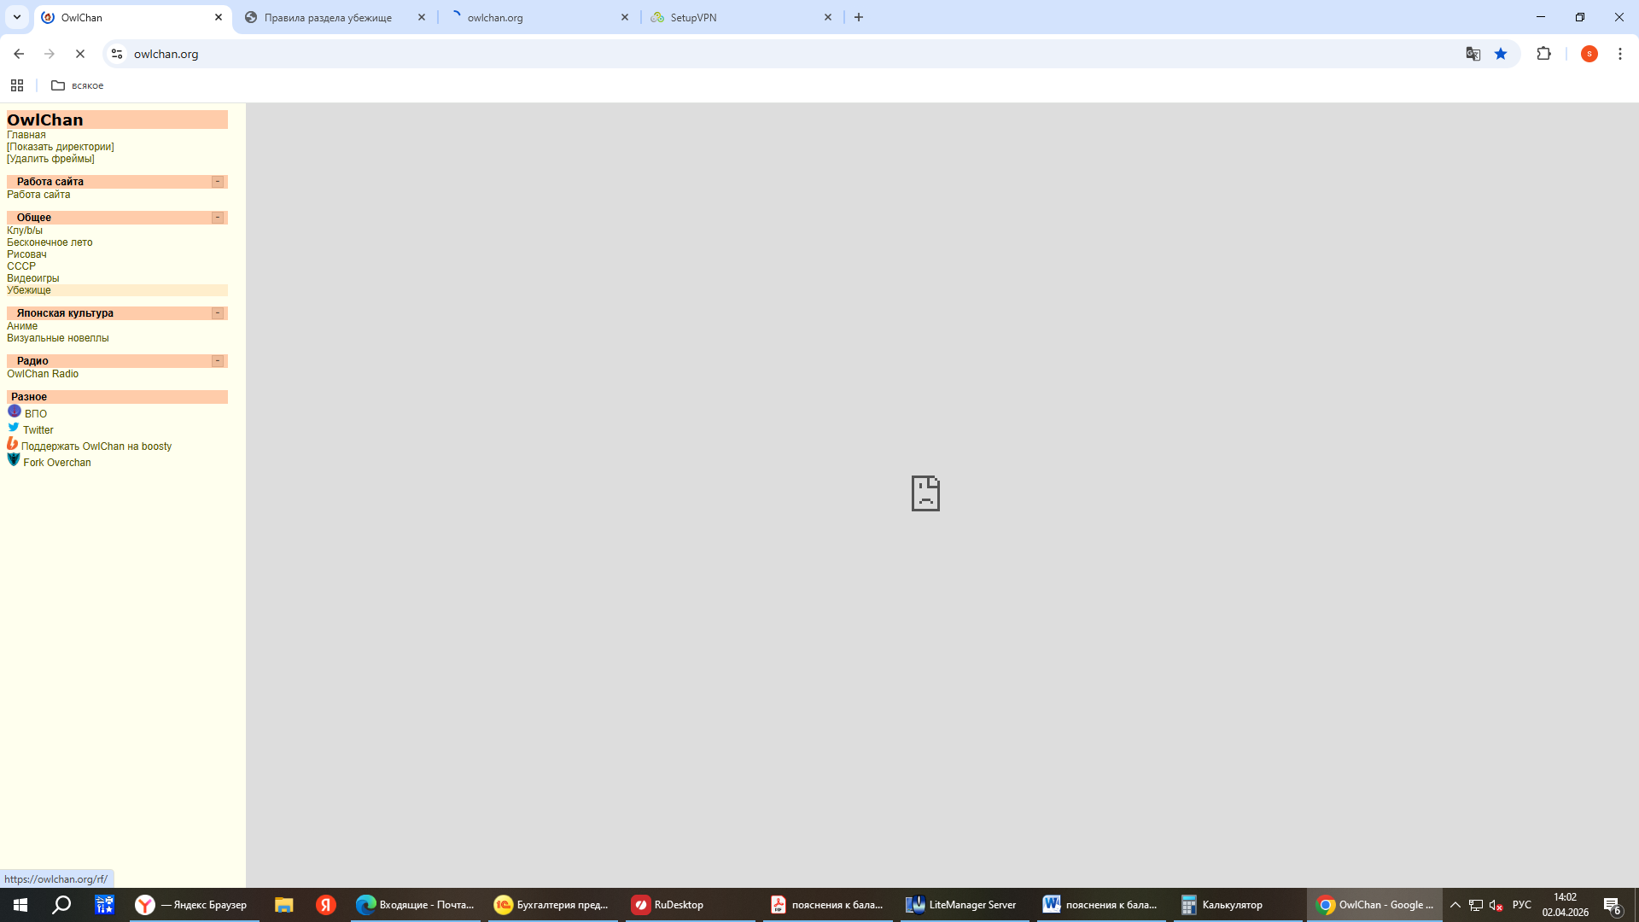Image resolution: width=1639 pixels, height=922 pixels.
Task: Stop page loading with X button
Action: tap(80, 54)
